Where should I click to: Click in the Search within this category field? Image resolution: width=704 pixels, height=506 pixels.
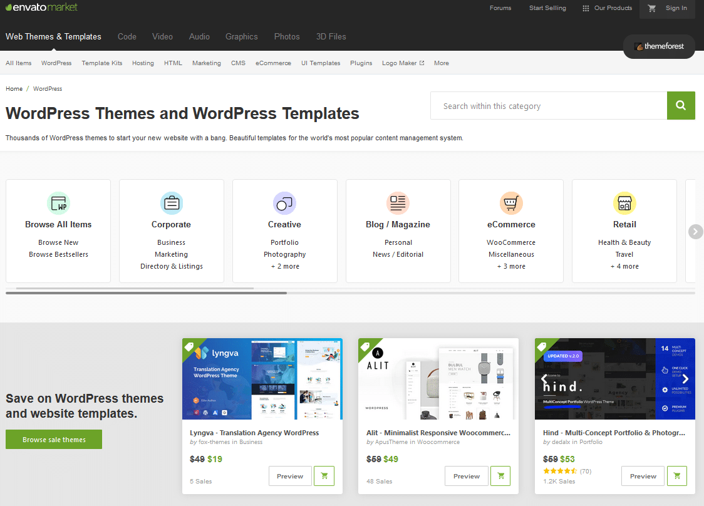click(x=549, y=105)
